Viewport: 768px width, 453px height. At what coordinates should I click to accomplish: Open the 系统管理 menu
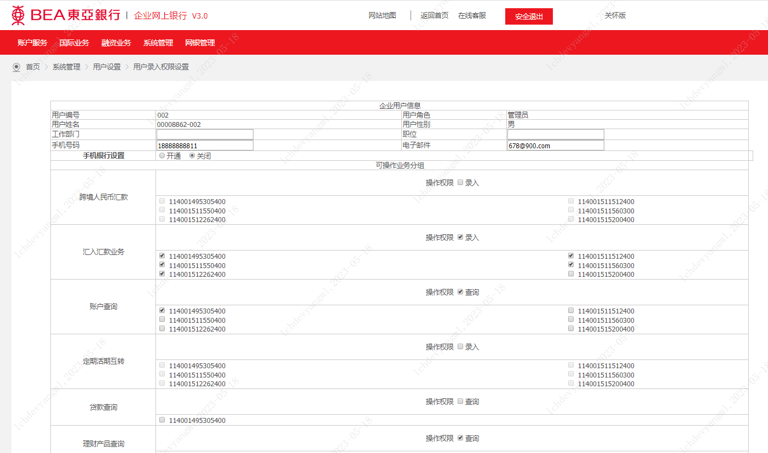pyautogui.click(x=158, y=43)
